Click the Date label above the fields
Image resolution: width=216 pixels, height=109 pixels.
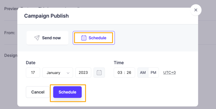[x=31, y=63]
